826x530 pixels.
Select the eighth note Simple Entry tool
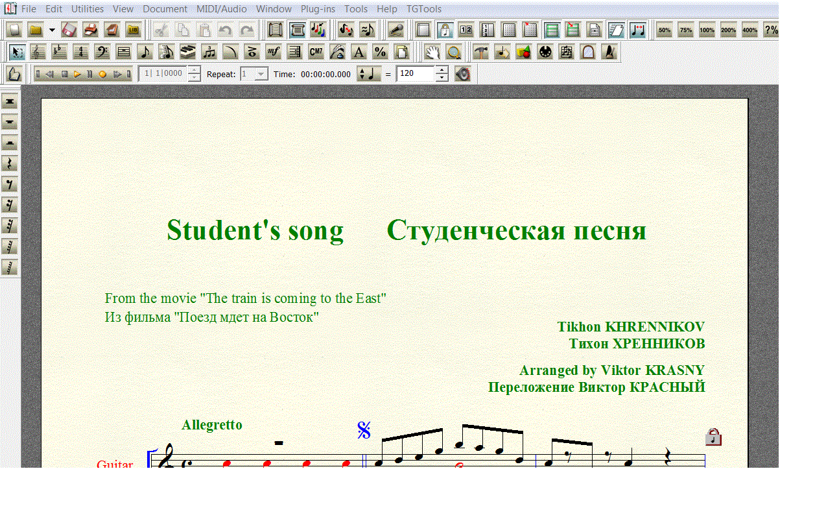145,52
